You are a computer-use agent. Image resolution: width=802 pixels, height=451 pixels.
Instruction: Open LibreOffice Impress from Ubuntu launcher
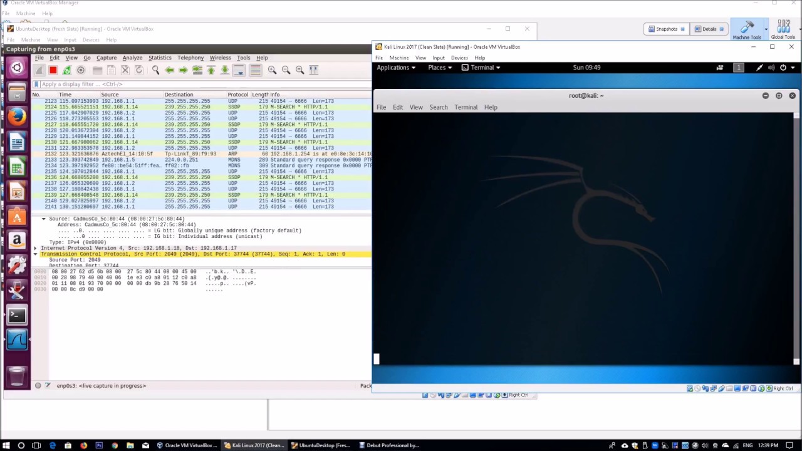(17, 192)
